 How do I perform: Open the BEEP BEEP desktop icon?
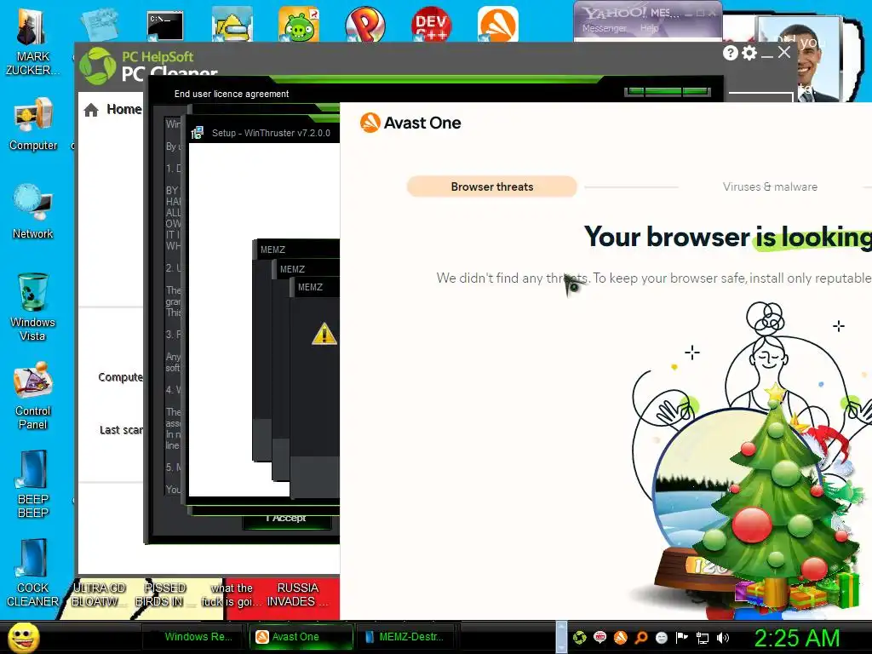[33, 484]
